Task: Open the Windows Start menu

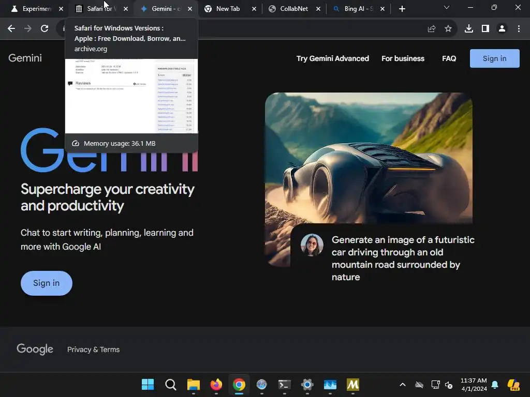Action: (148, 384)
